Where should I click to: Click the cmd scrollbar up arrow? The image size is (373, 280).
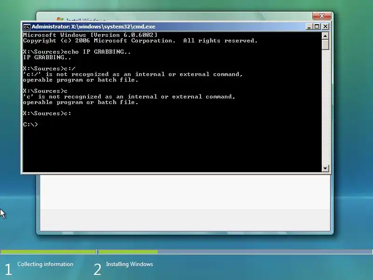coord(325,36)
